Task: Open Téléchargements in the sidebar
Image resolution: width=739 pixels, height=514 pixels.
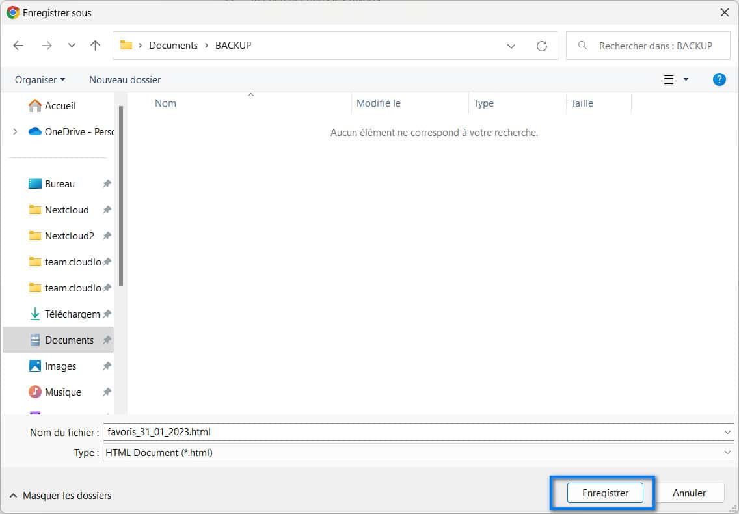Action: [64, 314]
